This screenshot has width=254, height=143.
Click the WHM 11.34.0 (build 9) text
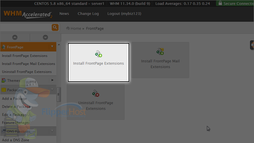coord(130,3)
